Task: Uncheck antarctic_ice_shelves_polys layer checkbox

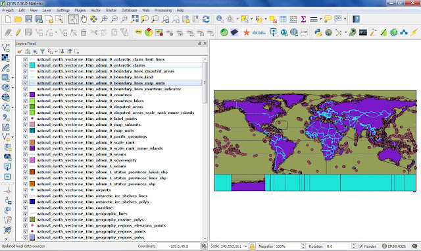Action: 25,202
